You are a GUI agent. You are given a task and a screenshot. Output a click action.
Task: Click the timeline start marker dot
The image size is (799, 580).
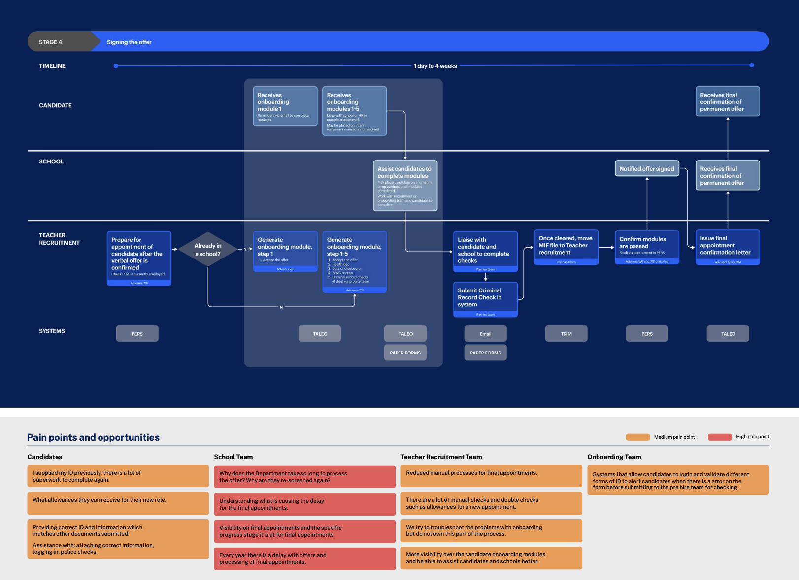click(116, 66)
